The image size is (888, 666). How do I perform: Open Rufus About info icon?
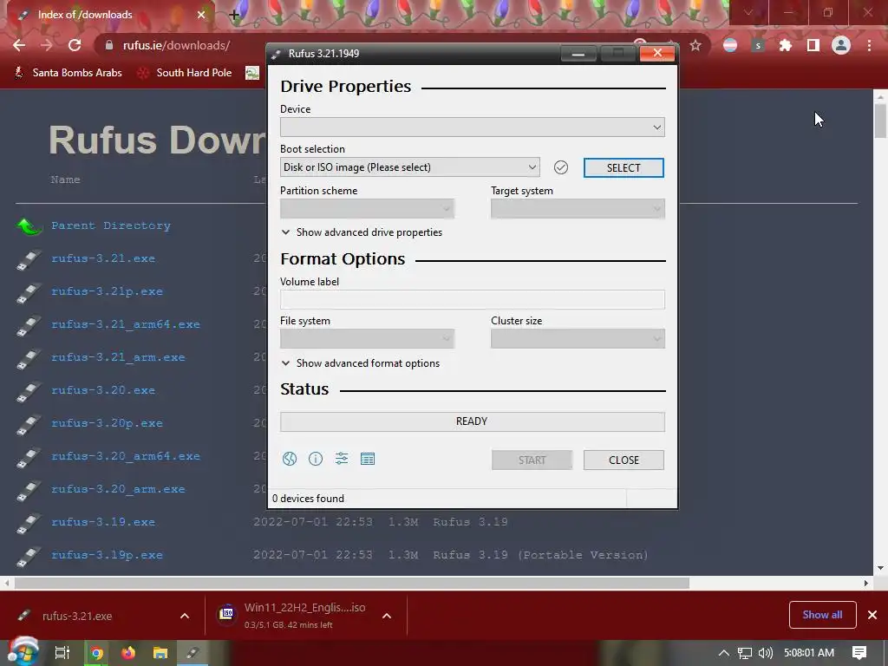tap(316, 459)
